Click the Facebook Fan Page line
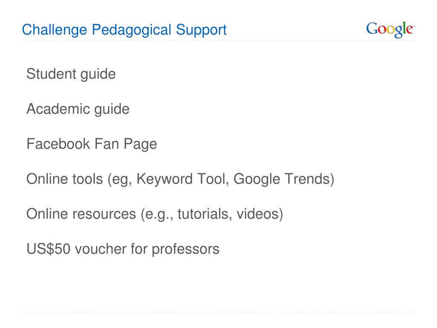The image size is (437, 328). tap(92, 145)
